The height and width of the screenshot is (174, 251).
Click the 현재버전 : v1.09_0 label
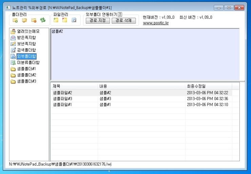159,17
